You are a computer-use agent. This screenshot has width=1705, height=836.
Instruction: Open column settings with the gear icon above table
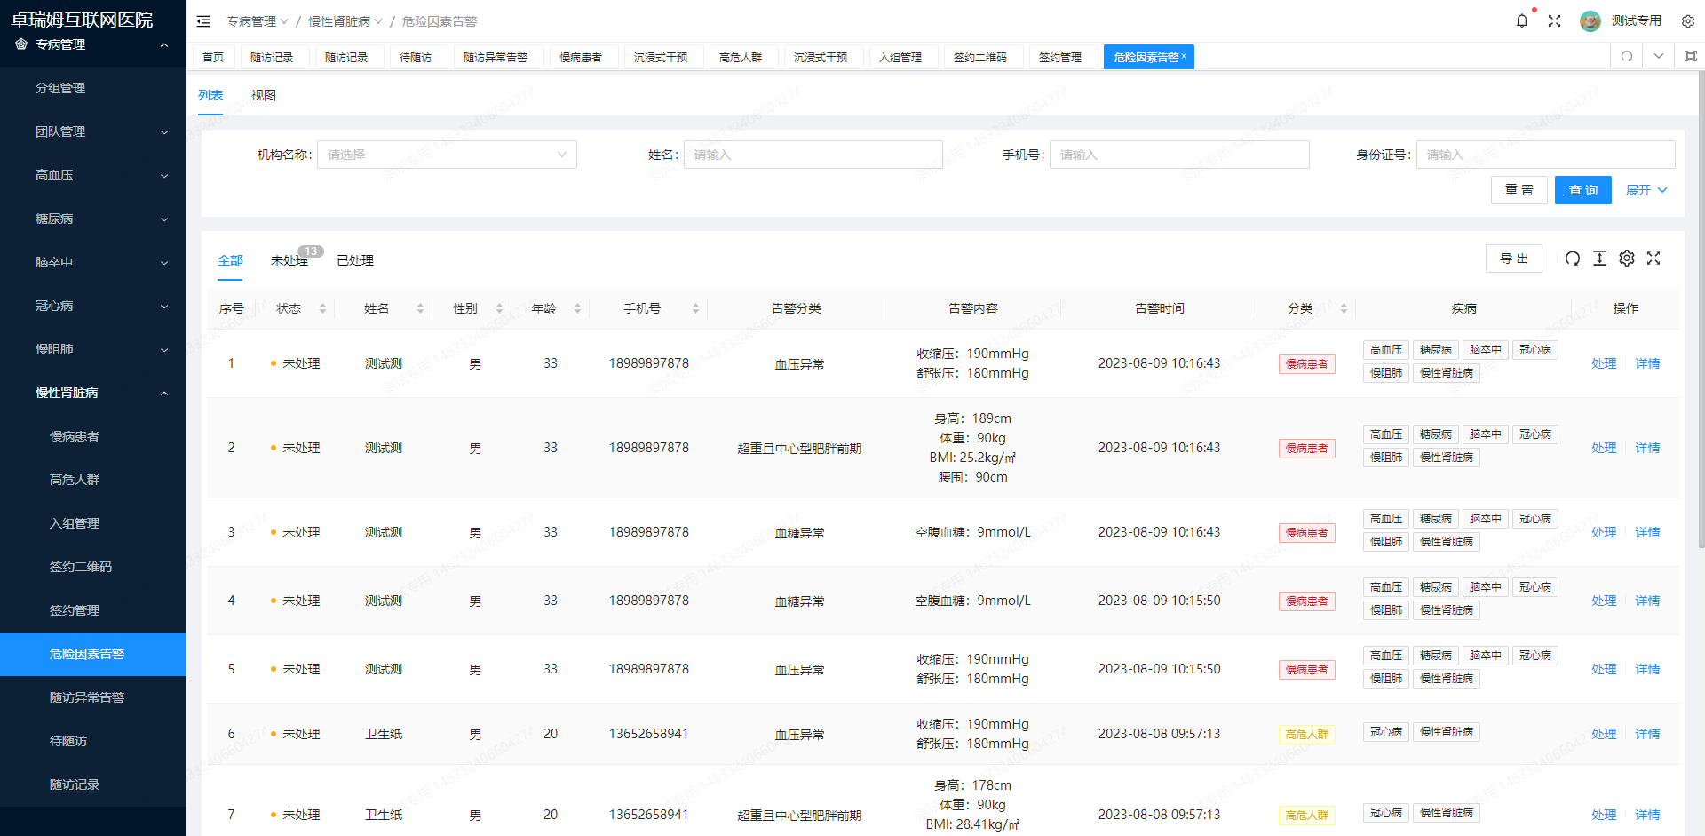point(1627,259)
